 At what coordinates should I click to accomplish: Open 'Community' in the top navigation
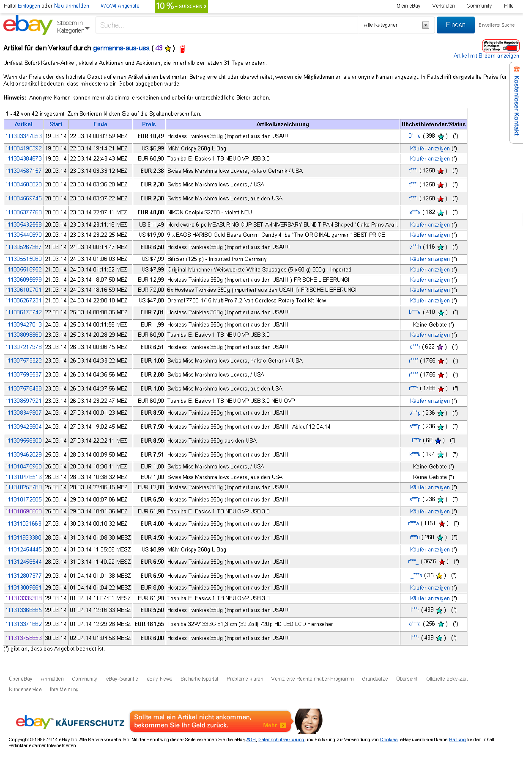(479, 6)
